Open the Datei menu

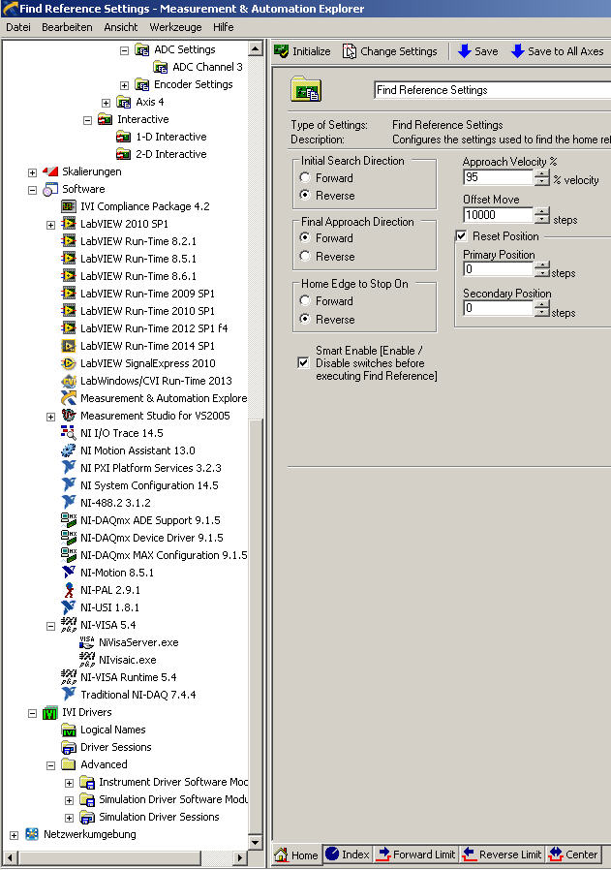(18, 27)
